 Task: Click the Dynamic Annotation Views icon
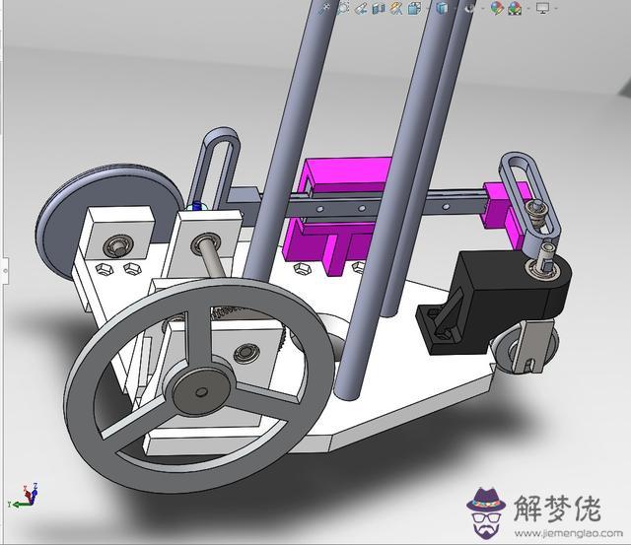[x=396, y=8]
